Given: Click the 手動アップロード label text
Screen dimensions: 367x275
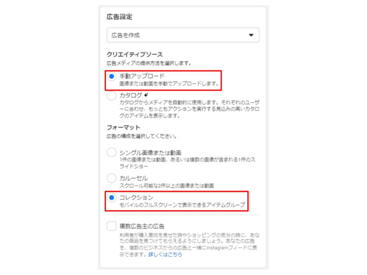Looking at the screenshot, I should click(x=142, y=76).
